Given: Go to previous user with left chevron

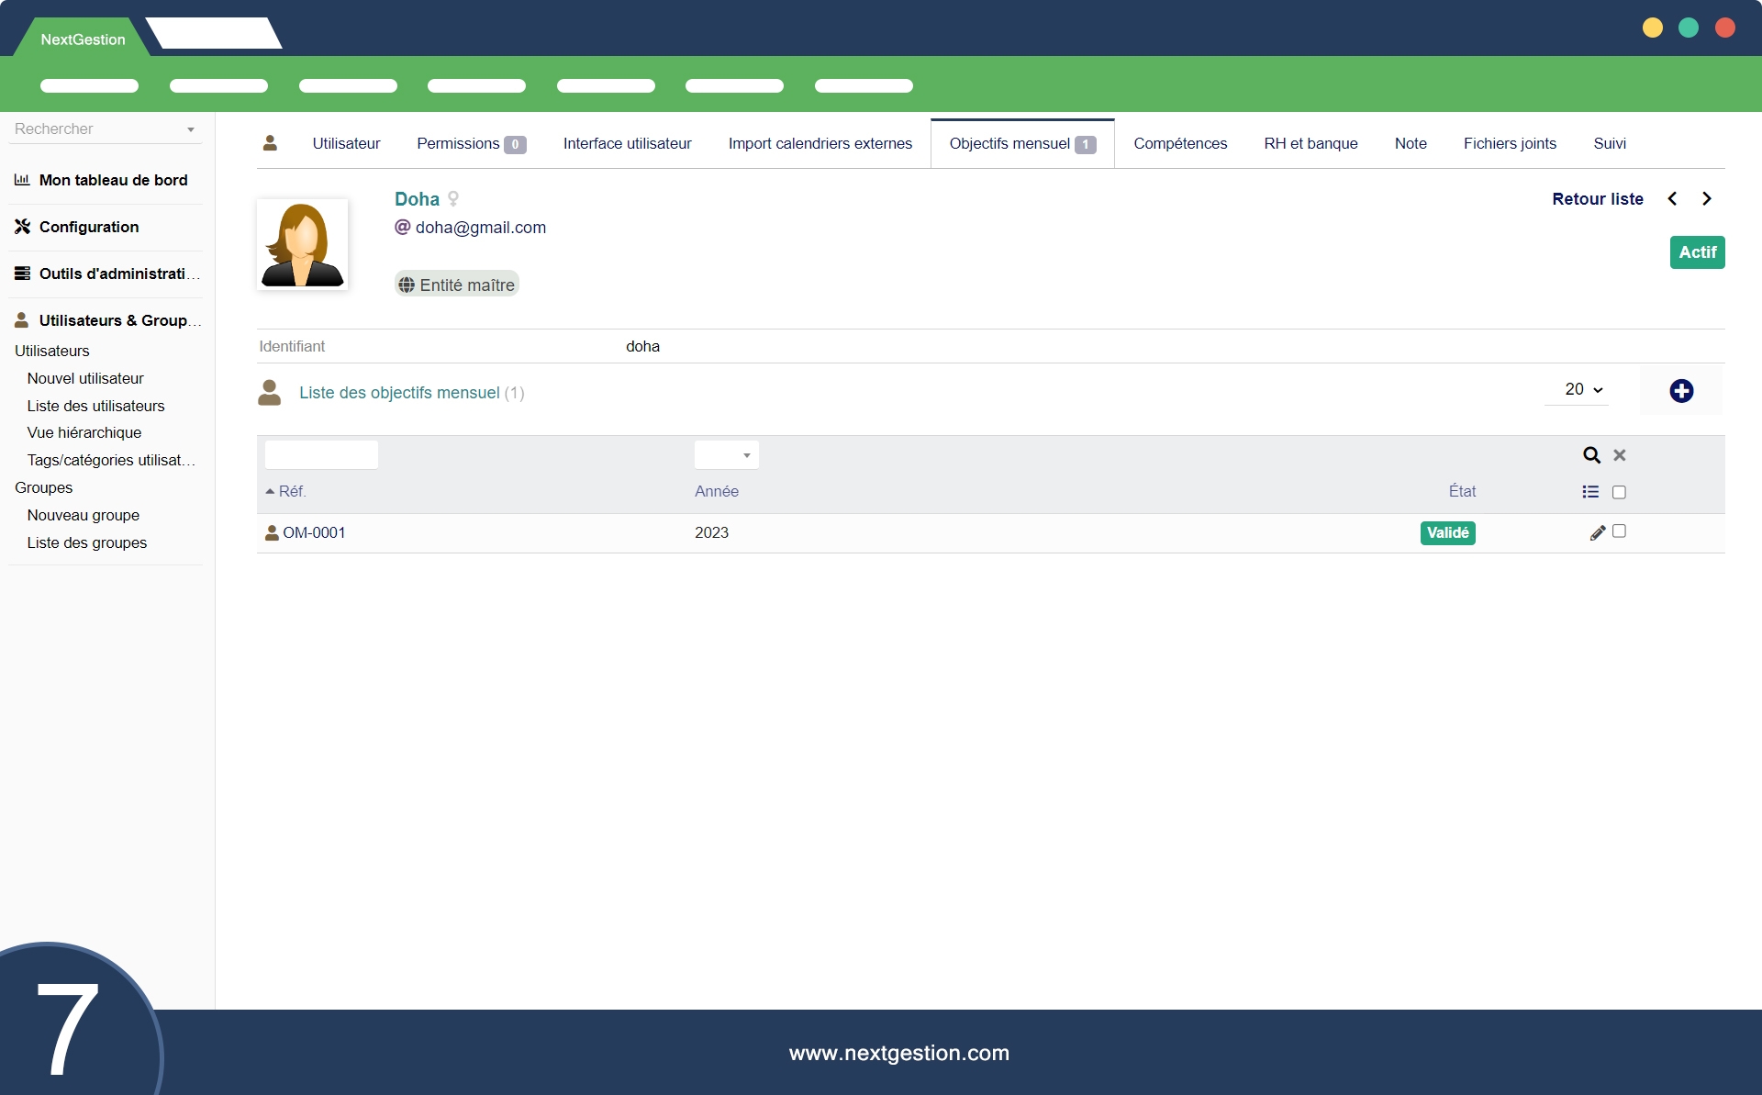Looking at the screenshot, I should tap(1672, 199).
